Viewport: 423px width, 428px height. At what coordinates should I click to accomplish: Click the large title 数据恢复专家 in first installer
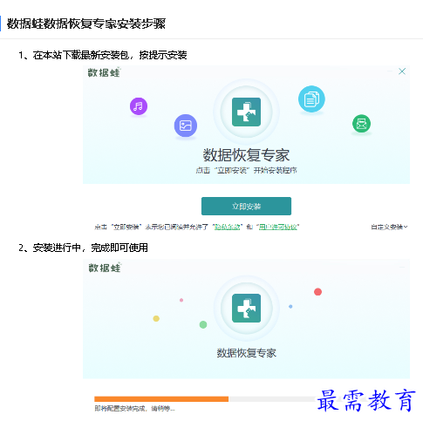(246, 155)
